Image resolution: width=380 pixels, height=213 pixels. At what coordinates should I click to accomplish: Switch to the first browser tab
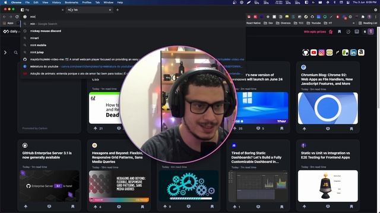pyautogui.click(x=42, y=10)
